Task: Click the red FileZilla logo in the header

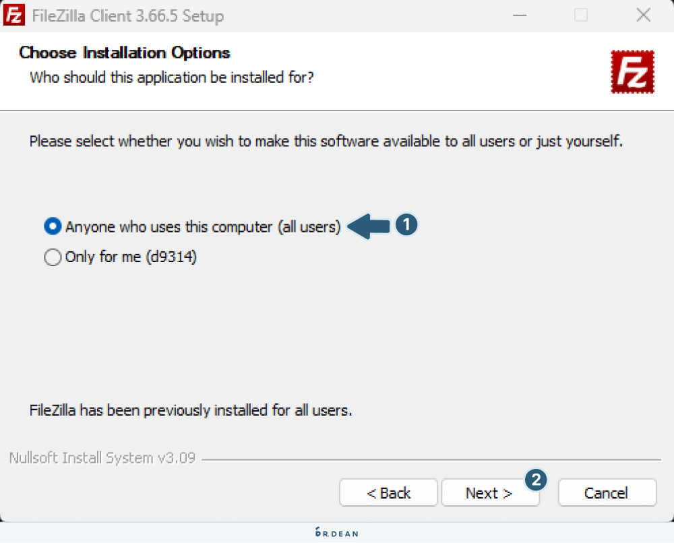Action: tap(632, 71)
